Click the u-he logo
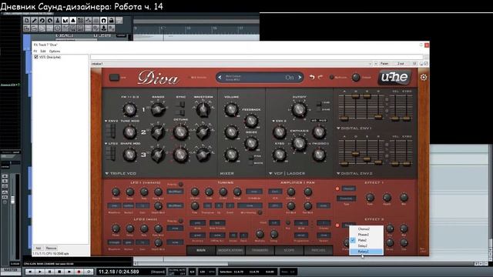Screen dimensions: 493x277 tap(394, 77)
